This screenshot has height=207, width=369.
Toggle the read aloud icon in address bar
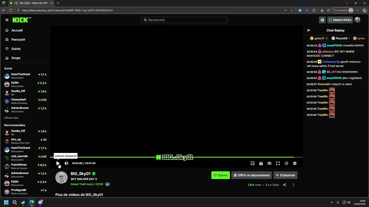[286, 10]
